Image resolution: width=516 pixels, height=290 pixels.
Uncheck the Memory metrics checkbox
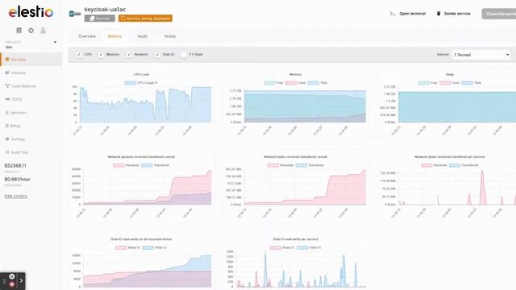pyautogui.click(x=101, y=55)
